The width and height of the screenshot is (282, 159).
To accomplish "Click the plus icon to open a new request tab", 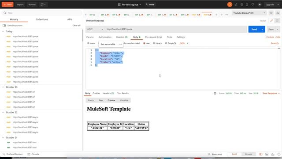I will (x=222, y=15).
